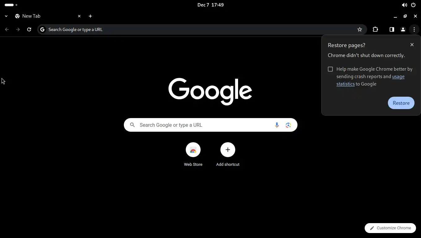Open the system power menu
Screen dimensions: 421x238
point(413,5)
